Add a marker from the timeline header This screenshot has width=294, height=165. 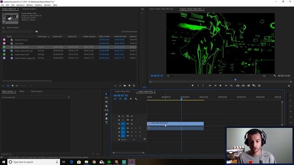pos(131,99)
